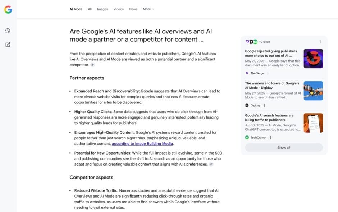Open more options beside The Verge

point(268,73)
